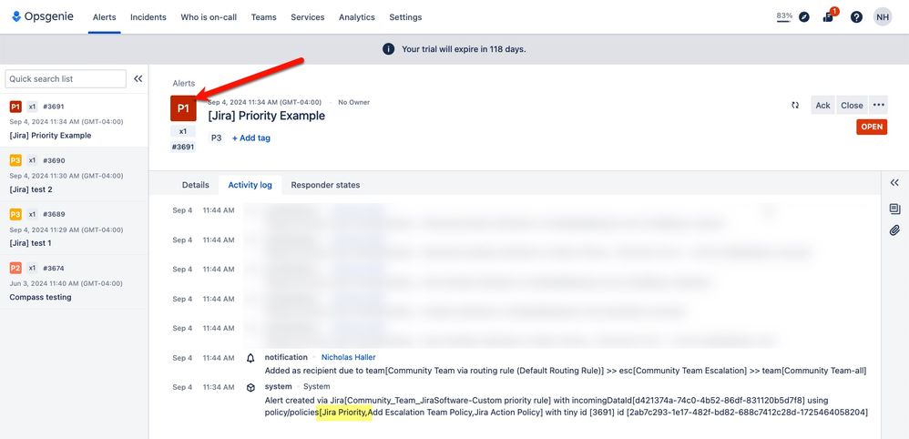Click the refresh alert icon
The image size is (909, 439).
(795, 106)
